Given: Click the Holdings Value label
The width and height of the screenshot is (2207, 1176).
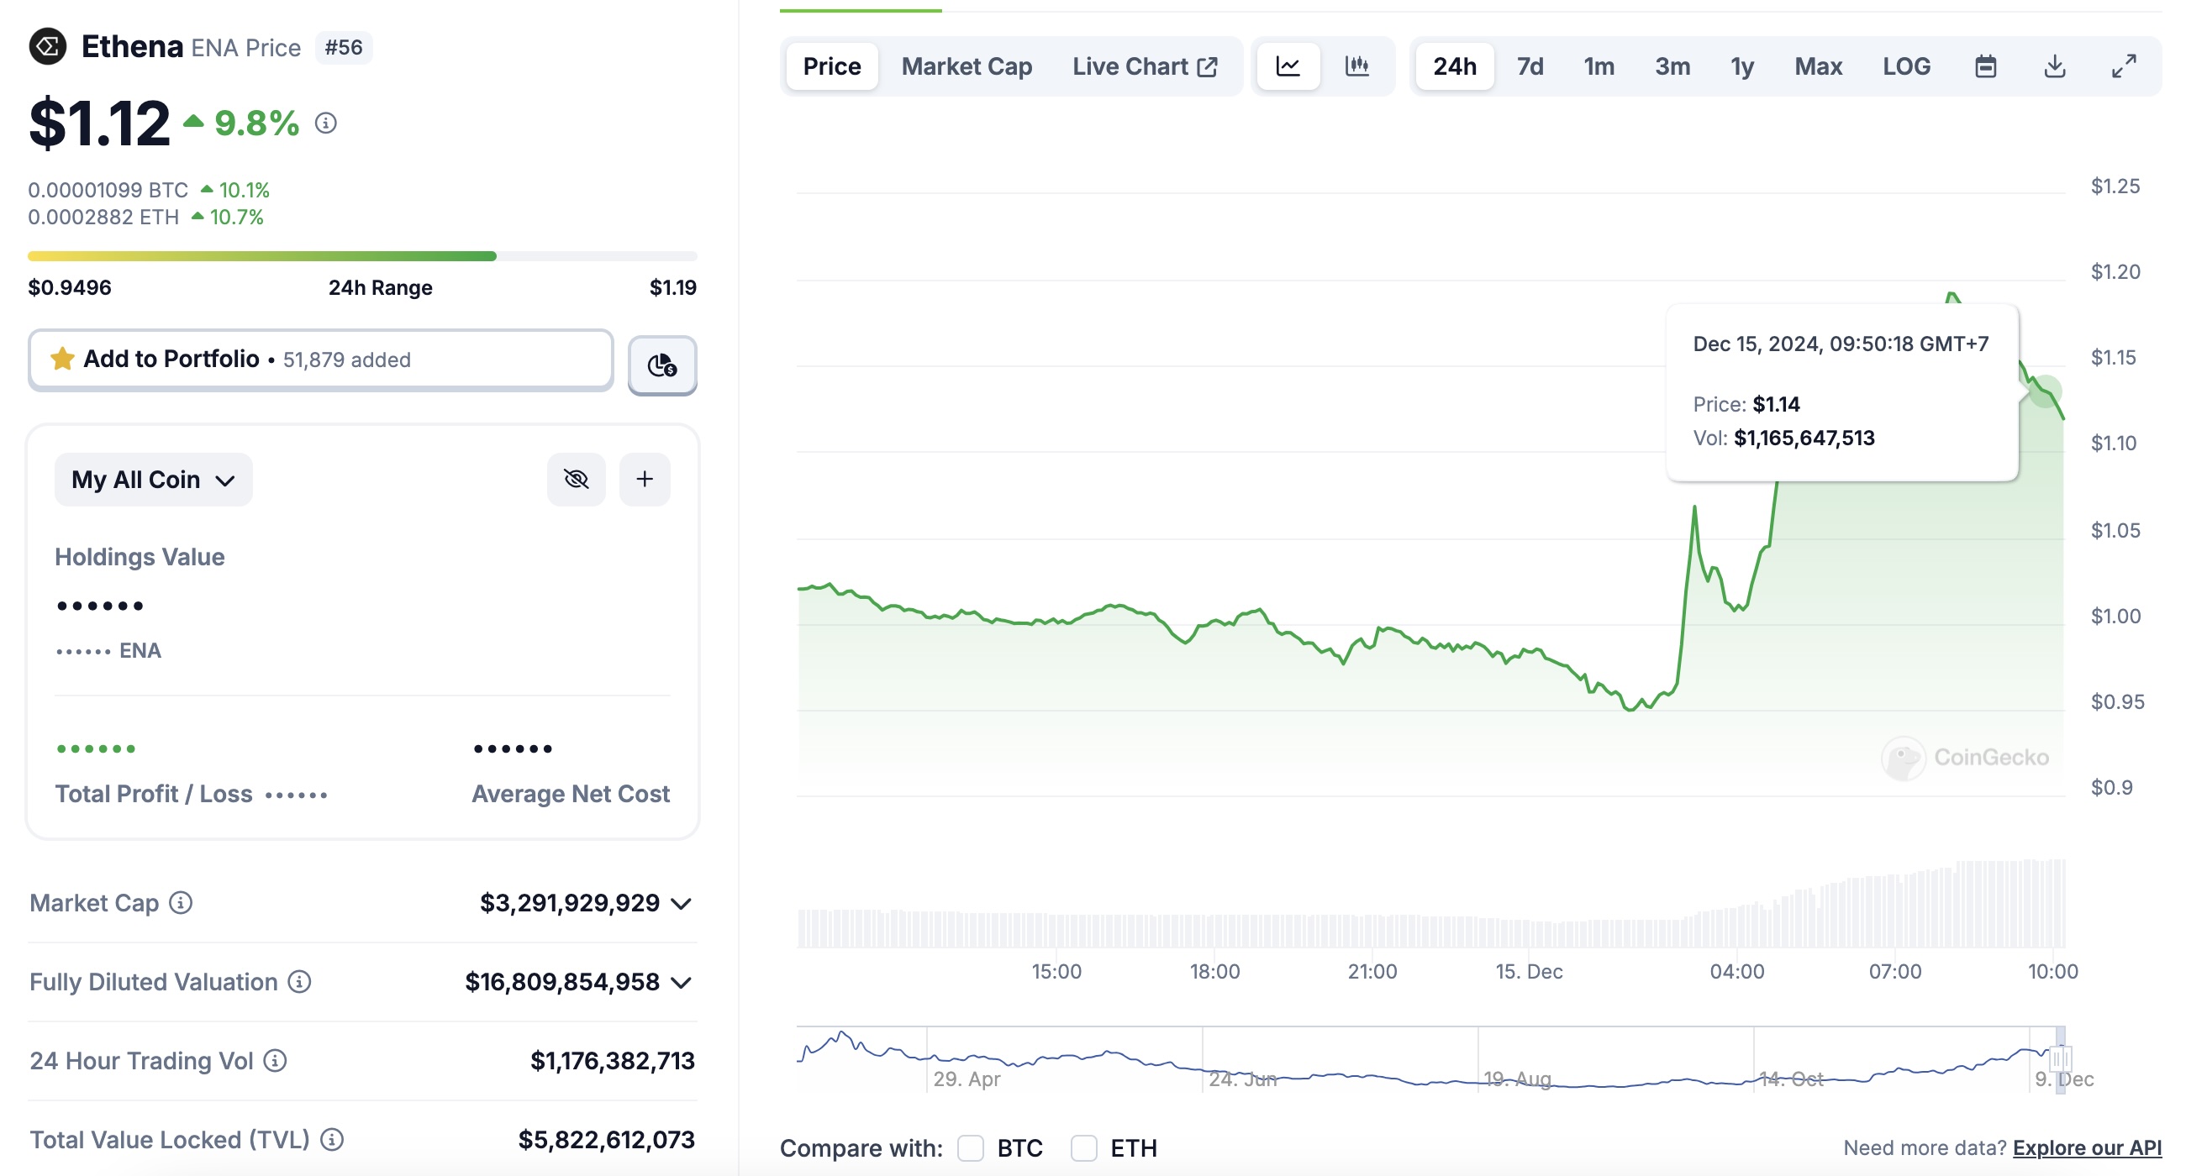Looking at the screenshot, I should 140,557.
